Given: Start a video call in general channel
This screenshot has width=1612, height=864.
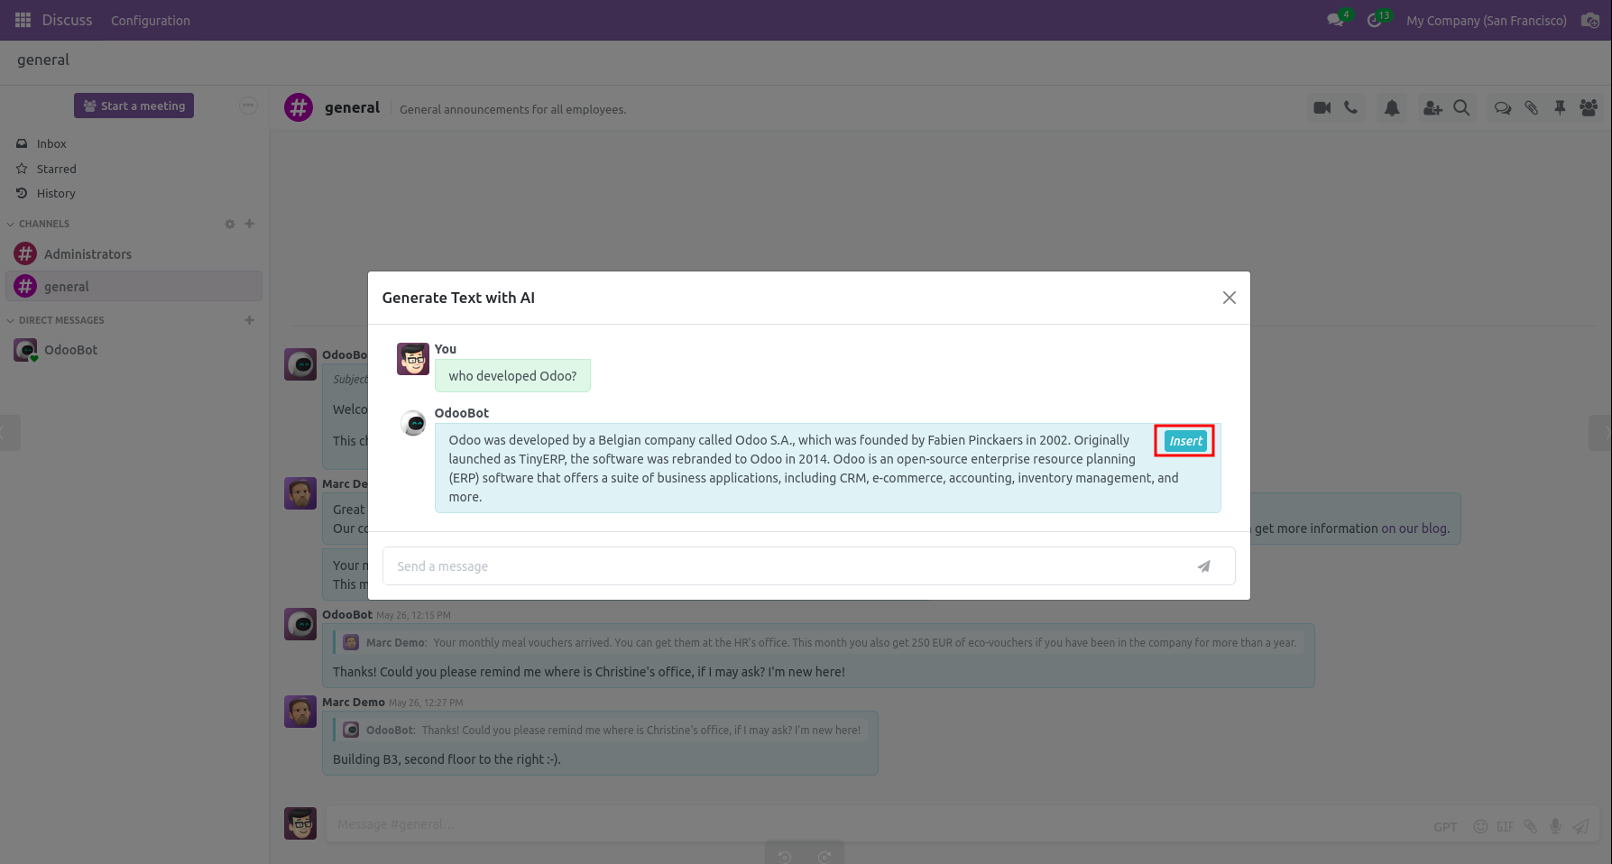Looking at the screenshot, I should point(1322,108).
